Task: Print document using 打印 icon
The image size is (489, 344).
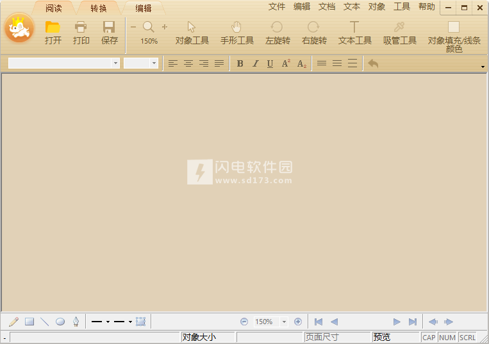Action: (x=81, y=33)
